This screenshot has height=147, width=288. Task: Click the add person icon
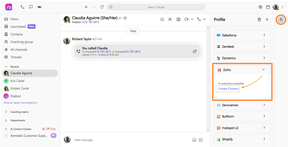point(170,19)
